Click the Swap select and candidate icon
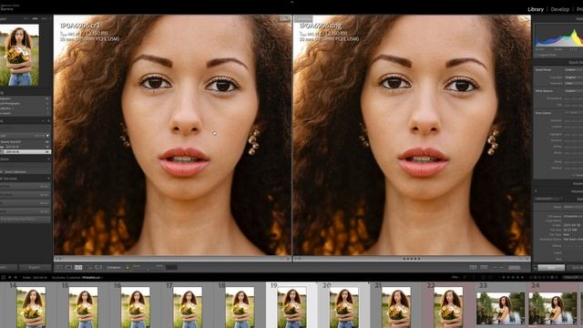Screen dimensions: 583x328 tap(473, 267)
